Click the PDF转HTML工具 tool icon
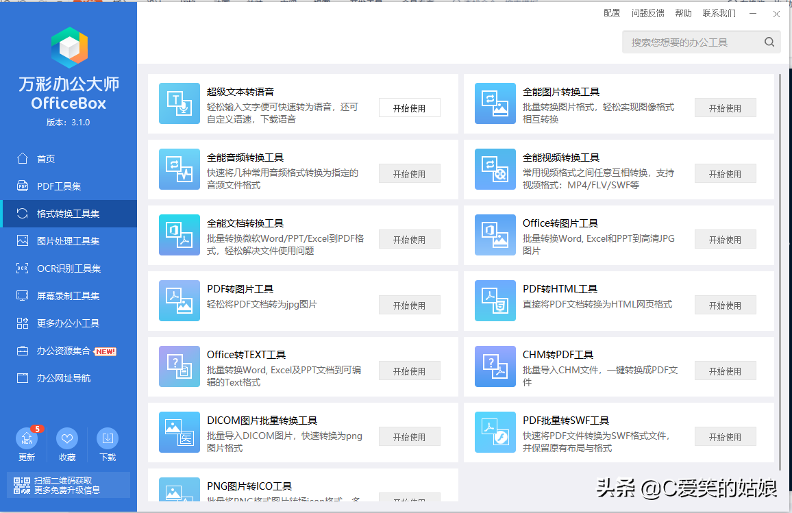 click(495, 301)
